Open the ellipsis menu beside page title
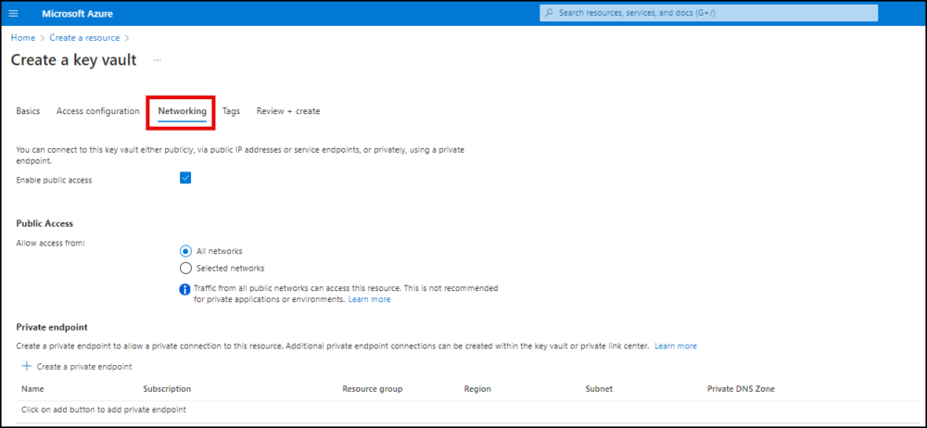This screenshot has width=927, height=428. click(158, 60)
